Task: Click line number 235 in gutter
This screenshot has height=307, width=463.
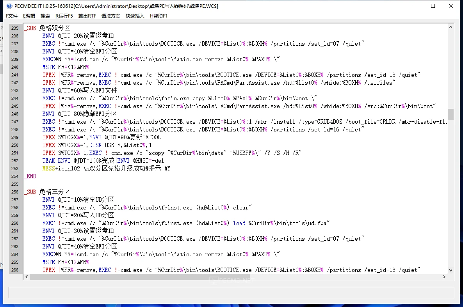Action: point(15,28)
